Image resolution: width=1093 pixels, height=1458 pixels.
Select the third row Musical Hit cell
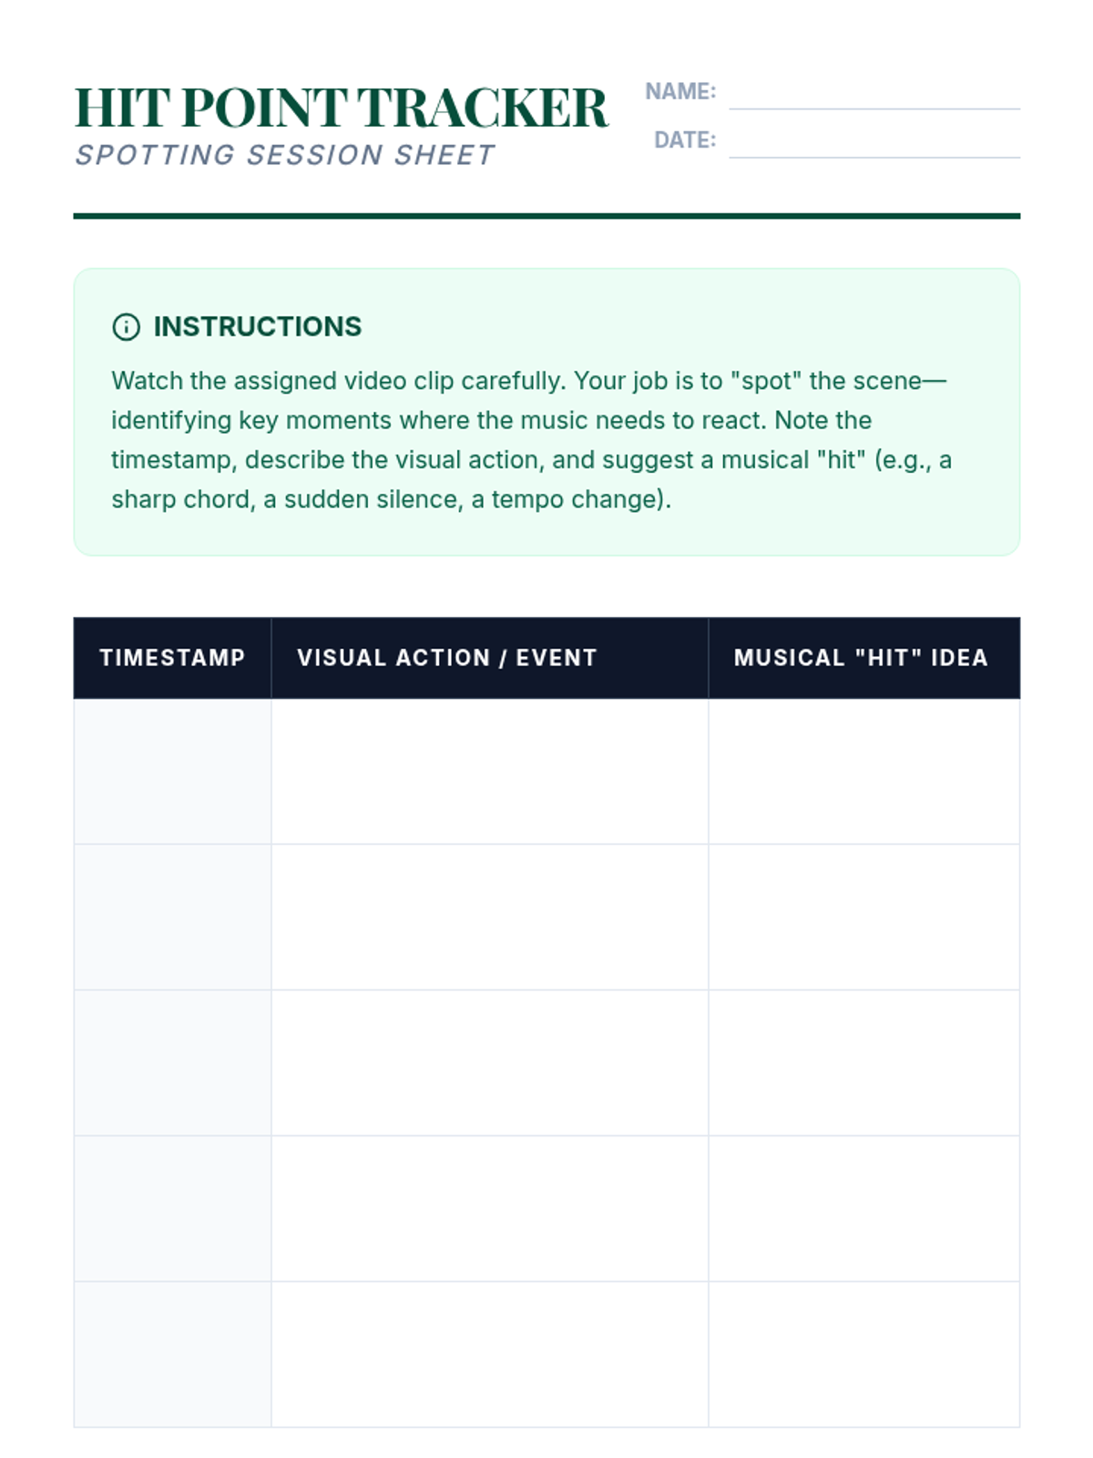[x=863, y=1063]
